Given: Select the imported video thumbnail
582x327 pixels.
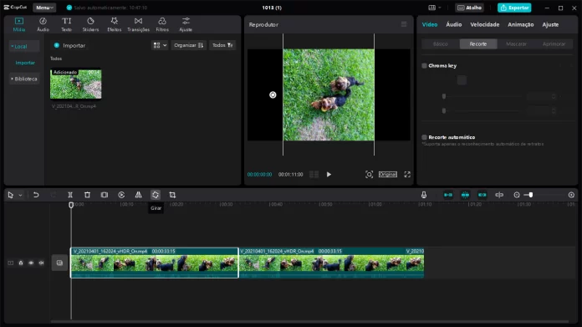Looking at the screenshot, I should [76, 84].
